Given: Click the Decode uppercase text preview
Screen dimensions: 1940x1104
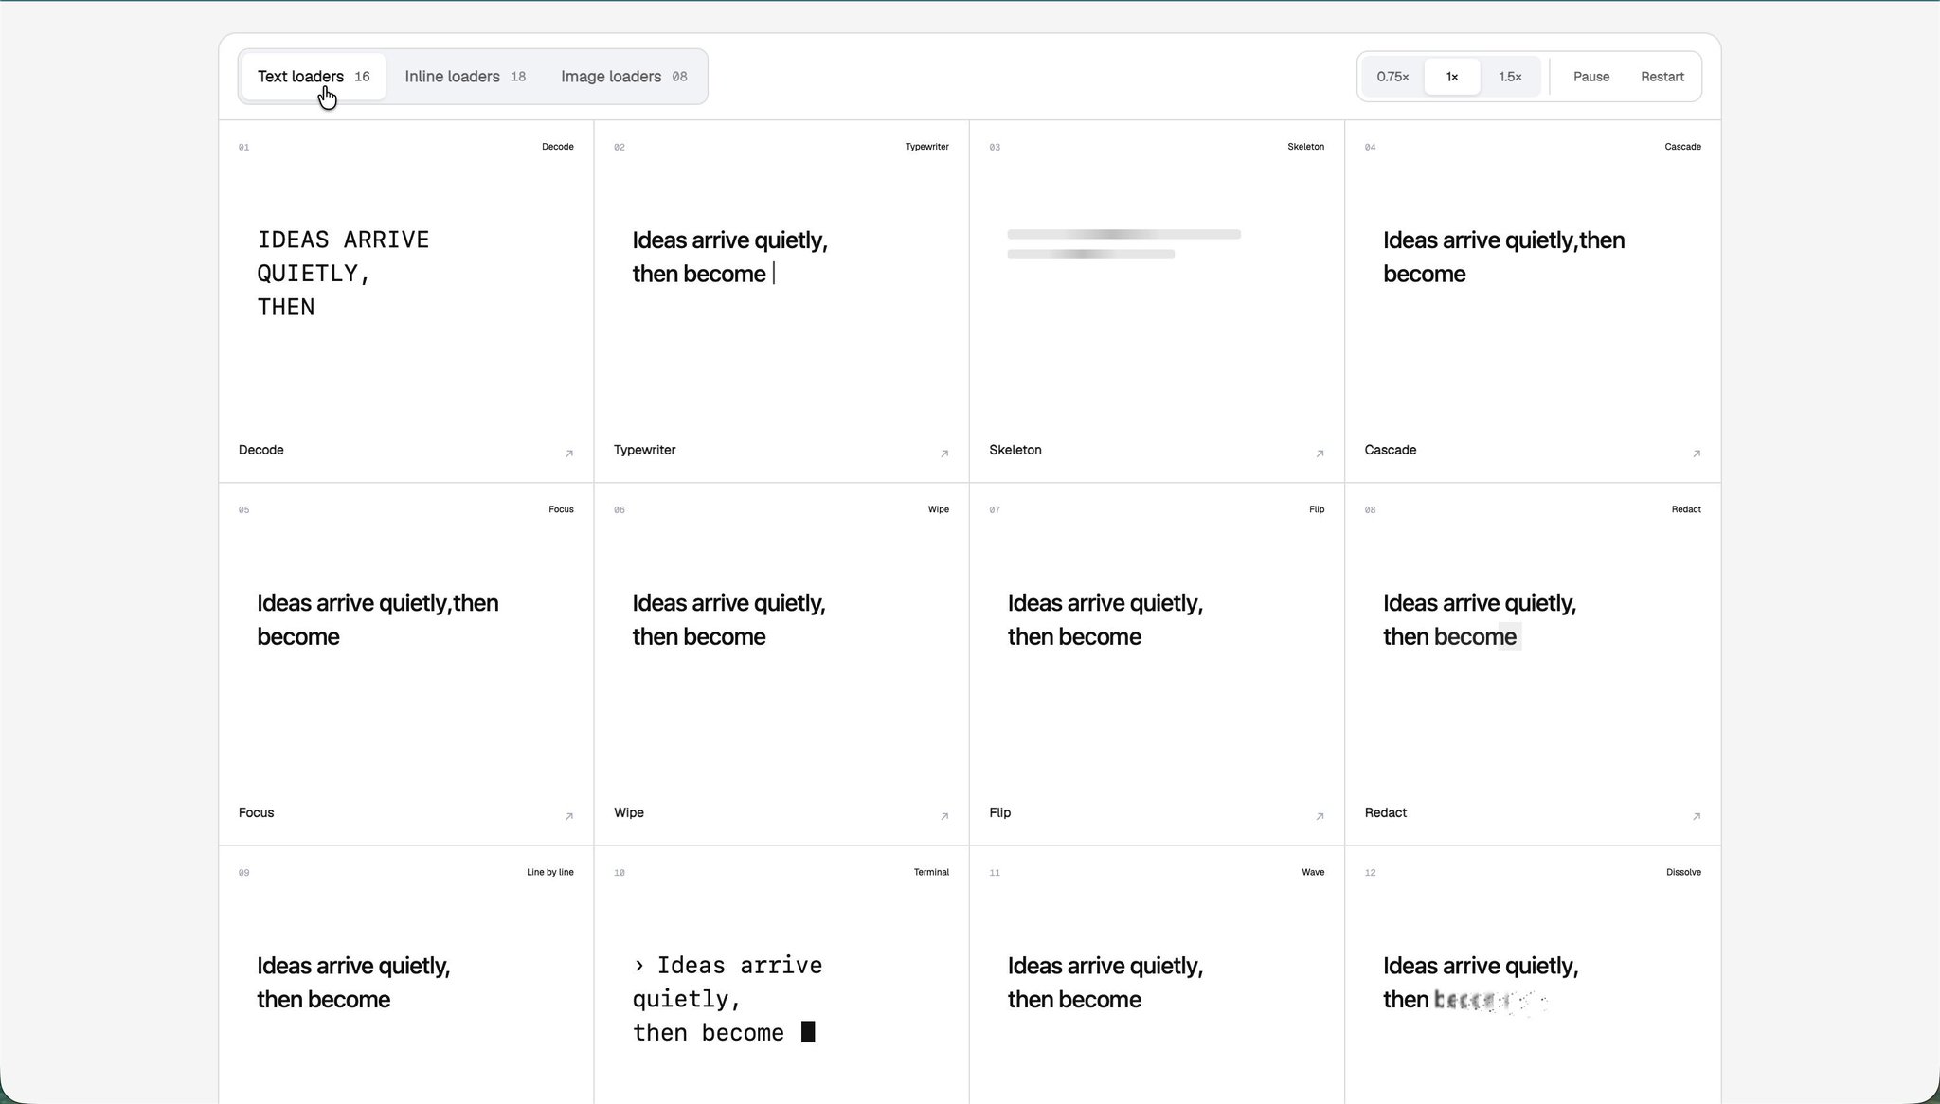Looking at the screenshot, I should tap(343, 273).
